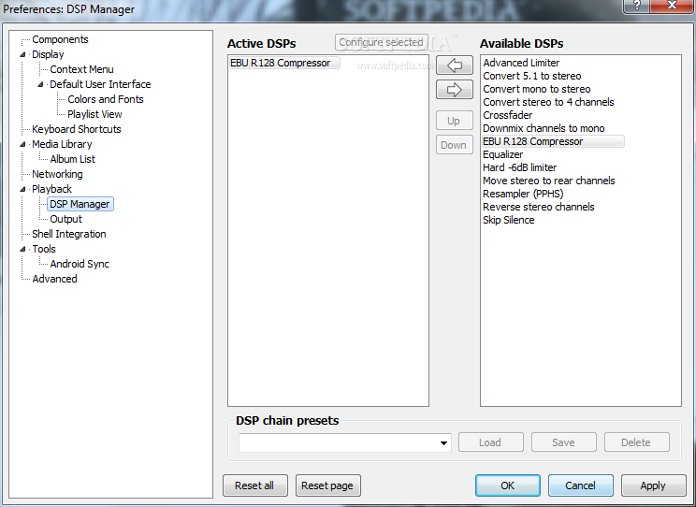Collapse the Media Library tree node
The image size is (696, 507).
point(22,144)
